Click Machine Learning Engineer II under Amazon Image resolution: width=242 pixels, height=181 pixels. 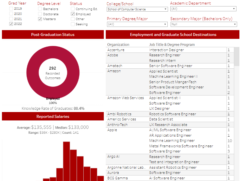(x=173, y=76)
